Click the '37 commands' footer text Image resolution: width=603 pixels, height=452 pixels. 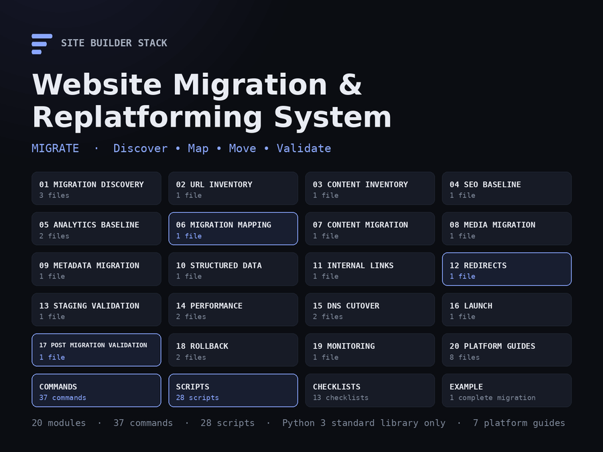143,423
